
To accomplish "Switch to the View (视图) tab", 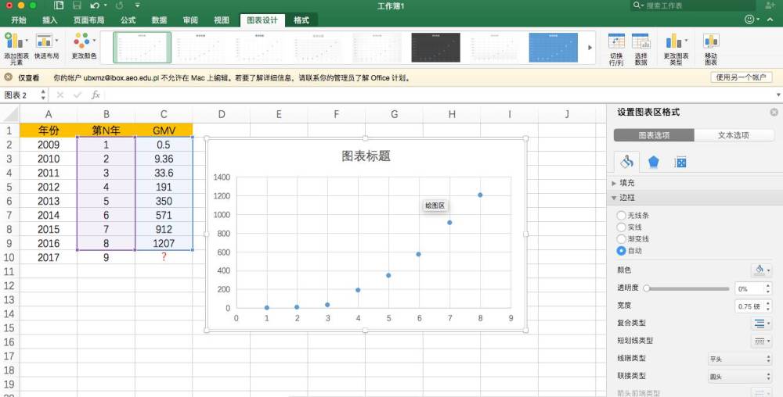I will click(x=222, y=20).
